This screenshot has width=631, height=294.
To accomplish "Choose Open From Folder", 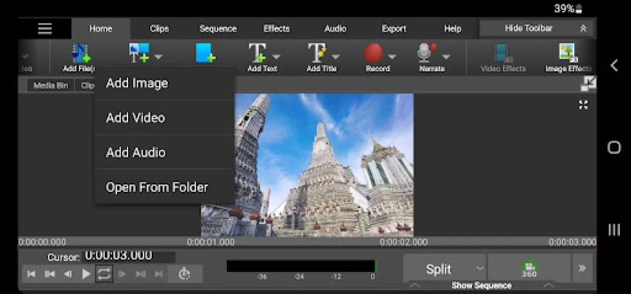I will [165, 187].
